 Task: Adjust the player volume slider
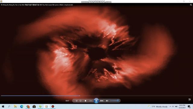(115, 101)
